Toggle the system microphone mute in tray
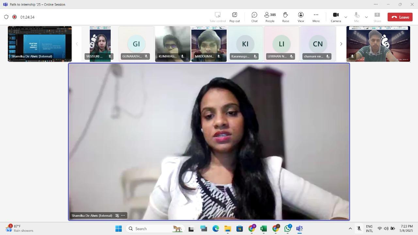 click(359, 229)
